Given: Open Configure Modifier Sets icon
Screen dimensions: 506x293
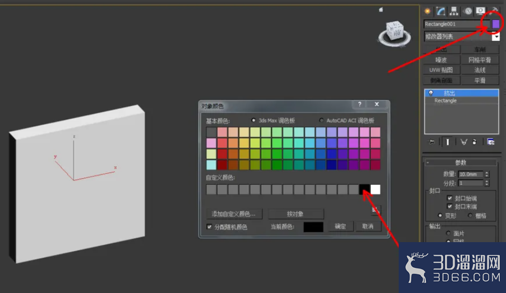Looking at the screenshot, I should 491,141.
